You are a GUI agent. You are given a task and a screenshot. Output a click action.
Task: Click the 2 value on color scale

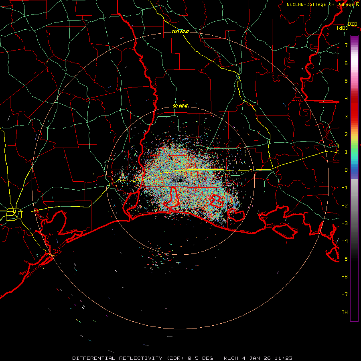[346, 134]
